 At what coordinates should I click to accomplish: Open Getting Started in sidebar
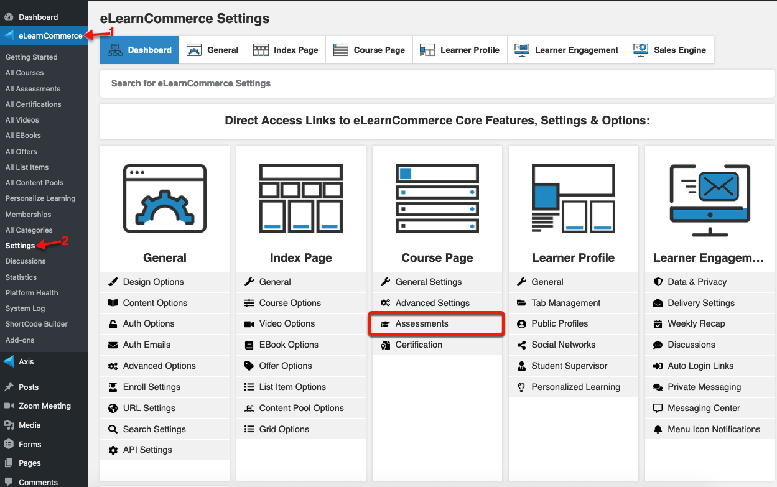click(31, 57)
